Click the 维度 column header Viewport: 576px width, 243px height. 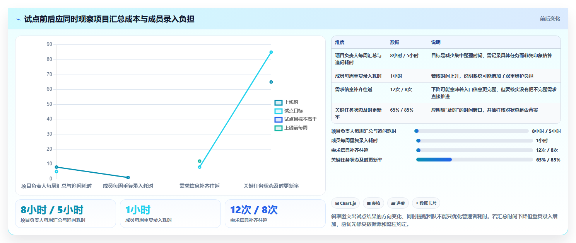coord(340,42)
